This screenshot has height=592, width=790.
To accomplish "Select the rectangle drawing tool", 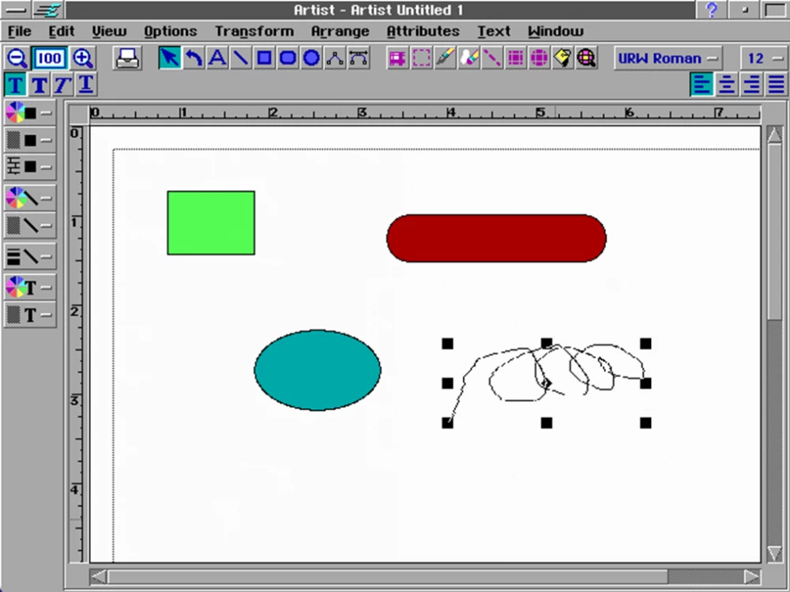I will pyautogui.click(x=264, y=57).
